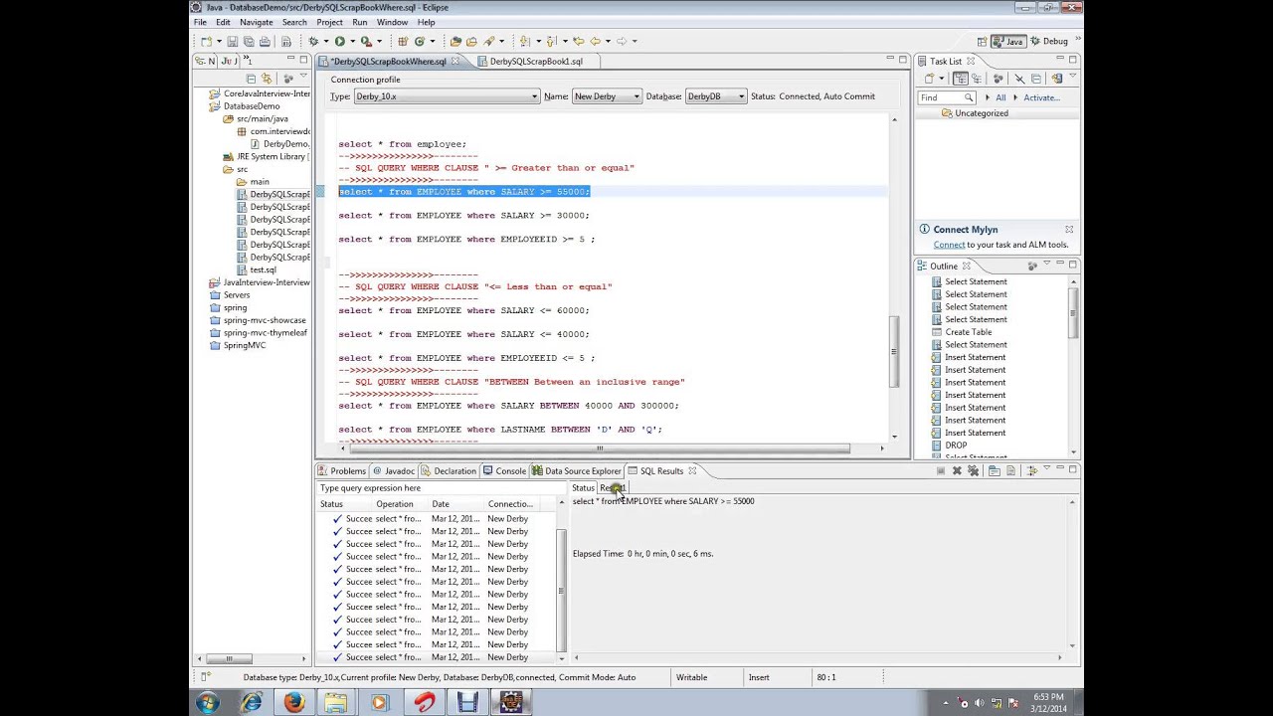This screenshot has width=1273, height=716.
Task: Click the New Java Class icon
Action: [420, 41]
